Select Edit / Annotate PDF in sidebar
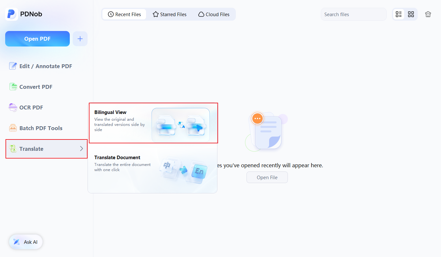The image size is (441, 257). point(47,66)
